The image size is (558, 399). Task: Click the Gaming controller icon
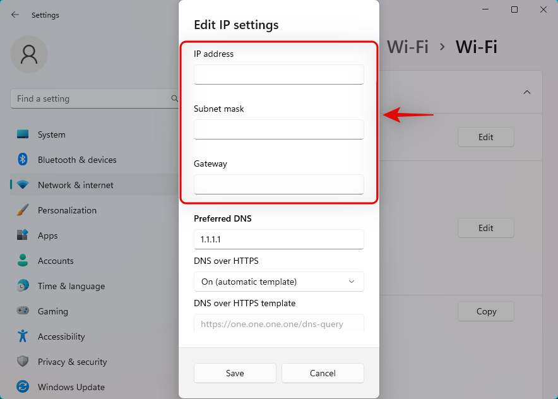(23, 311)
